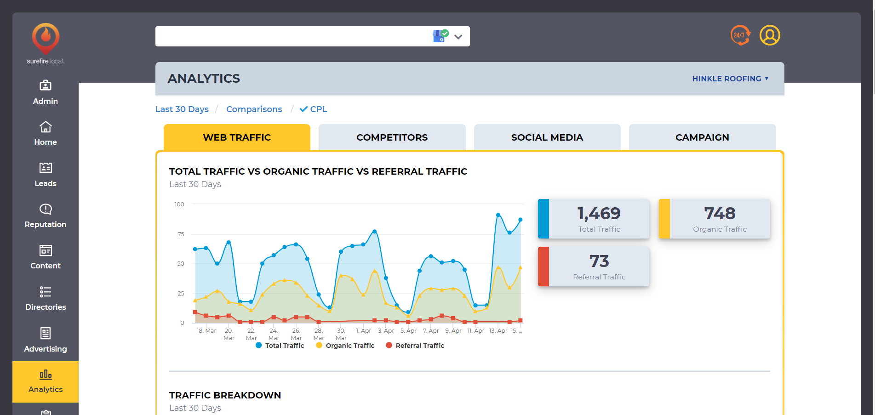Open the Admin section icon
Screen dimensions: 875x415
pyautogui.click(x=46, y=85)
